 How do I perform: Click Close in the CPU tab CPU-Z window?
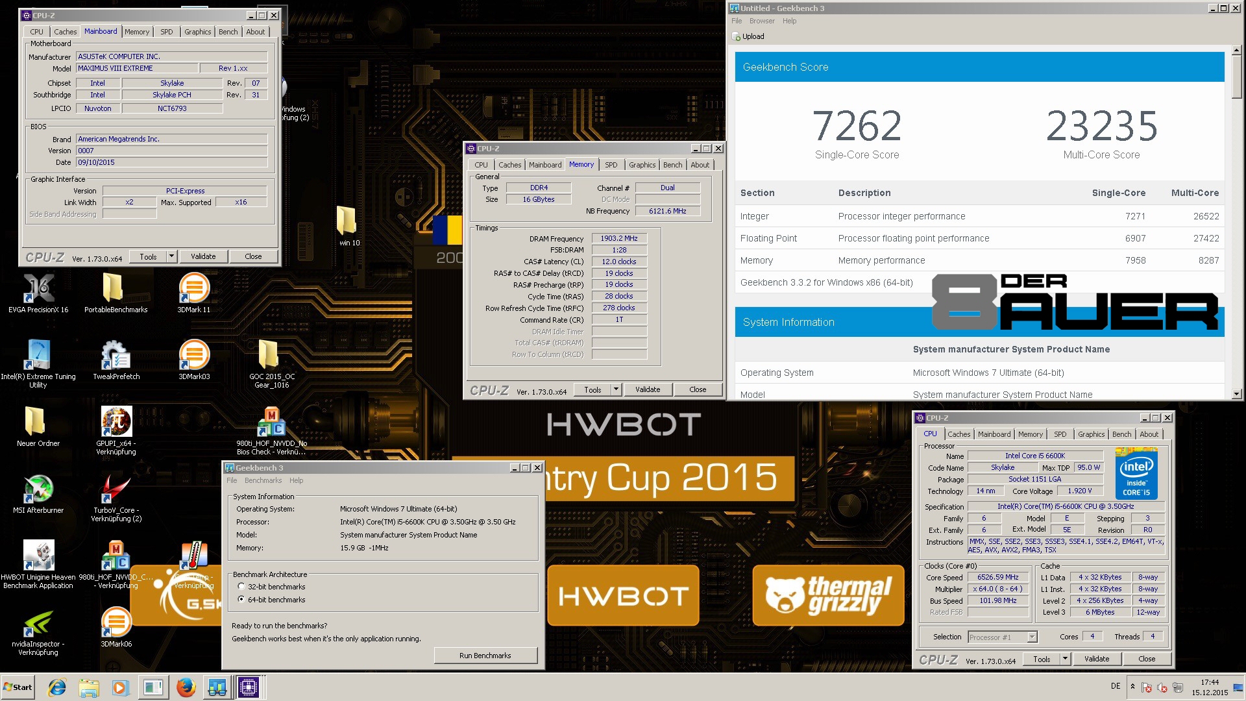click(x=1147, y=659)
